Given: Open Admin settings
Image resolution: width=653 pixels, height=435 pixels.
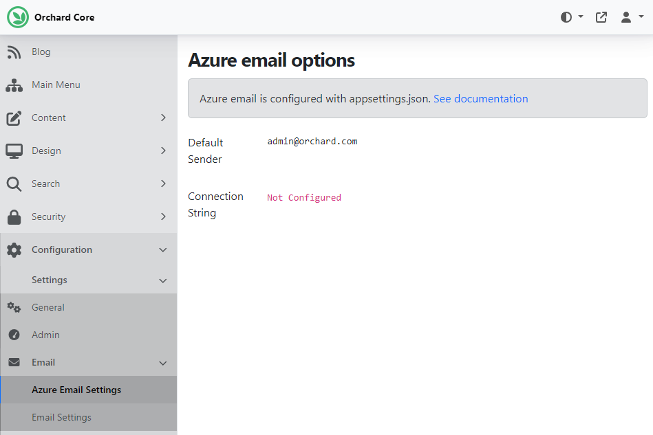Looking at the screenshot, I should (x=45, y=335).
